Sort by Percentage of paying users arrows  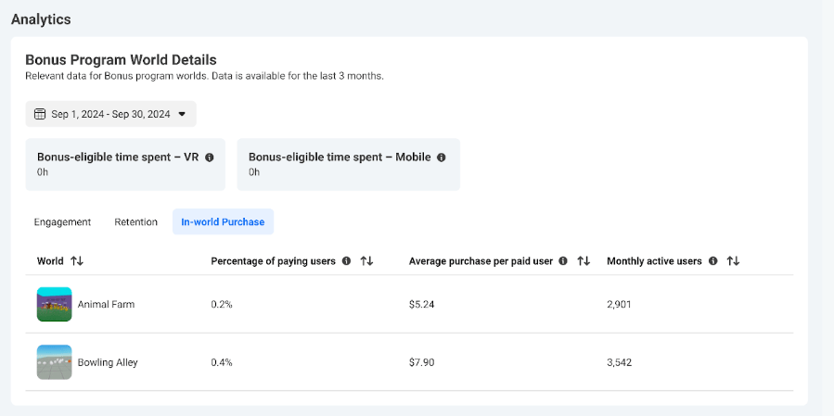point(366,261)
